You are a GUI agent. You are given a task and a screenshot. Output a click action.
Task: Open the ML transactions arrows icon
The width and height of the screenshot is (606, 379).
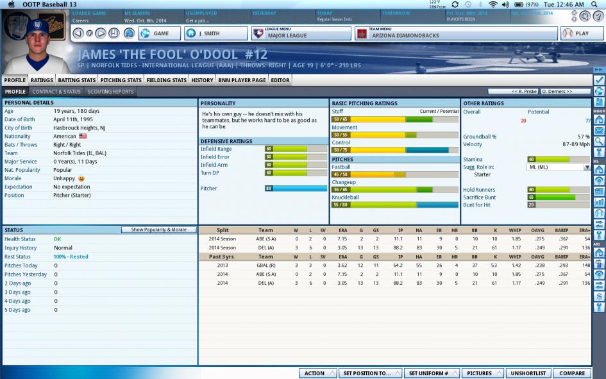tap(599, 224)
